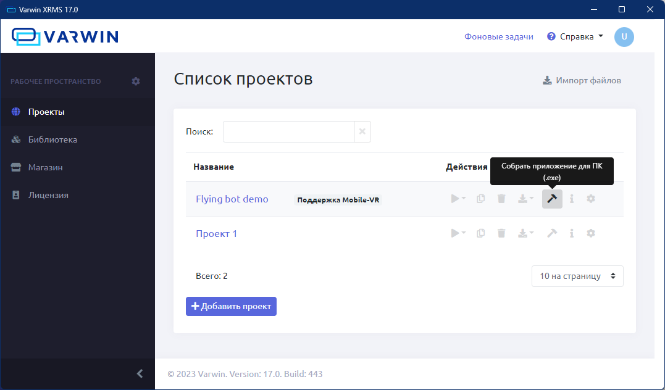This screenshot has width=665, height=390.
Task: Show info for Flying bot demo
Action: pos(572,199)
